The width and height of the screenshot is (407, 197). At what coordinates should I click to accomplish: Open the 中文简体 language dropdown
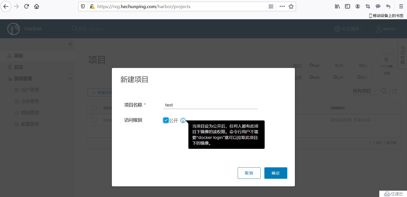[x=349, y=29]
